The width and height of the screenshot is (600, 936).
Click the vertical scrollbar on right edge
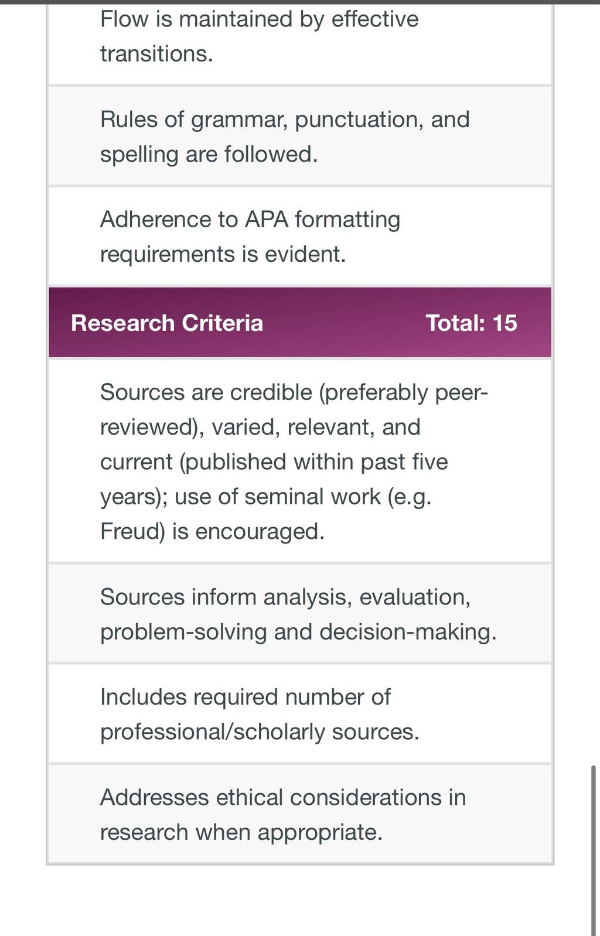click(x=594, y=849)
